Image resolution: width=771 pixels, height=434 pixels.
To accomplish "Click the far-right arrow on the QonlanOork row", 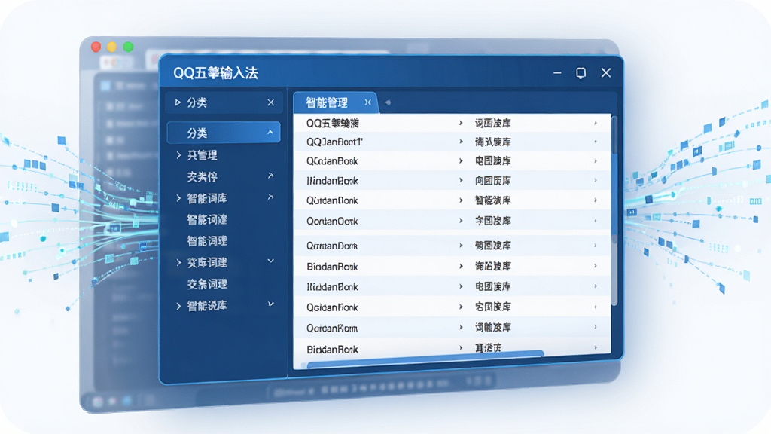I will 596,221.
